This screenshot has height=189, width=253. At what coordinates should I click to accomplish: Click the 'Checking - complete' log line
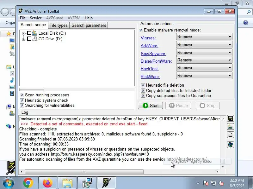pos(38,129)
